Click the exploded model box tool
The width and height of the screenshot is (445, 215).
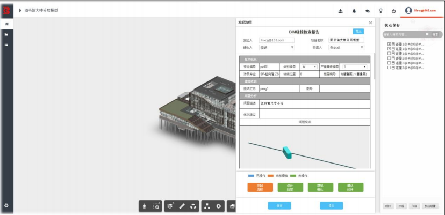pyautogui.click(x=170, y=206)
